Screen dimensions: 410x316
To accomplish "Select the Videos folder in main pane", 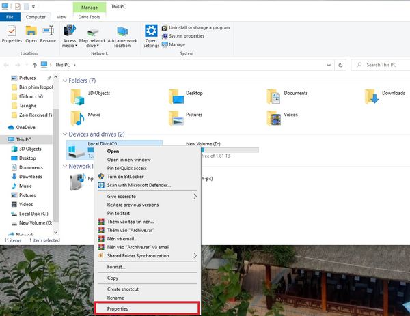I will [x=282, y=118].
